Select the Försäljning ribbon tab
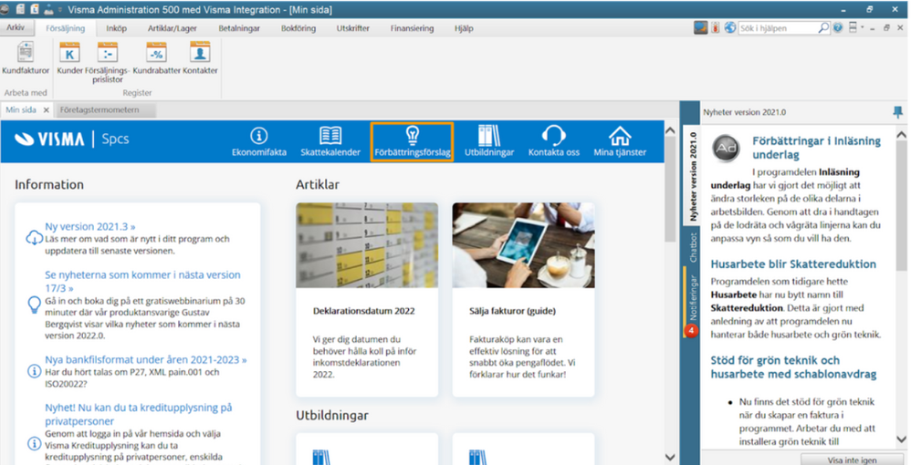911x465 pixels. tap(65, 28)
